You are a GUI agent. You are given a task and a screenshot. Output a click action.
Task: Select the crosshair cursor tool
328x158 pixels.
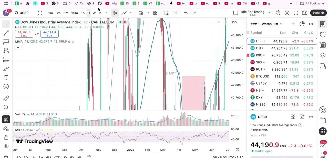6,24
